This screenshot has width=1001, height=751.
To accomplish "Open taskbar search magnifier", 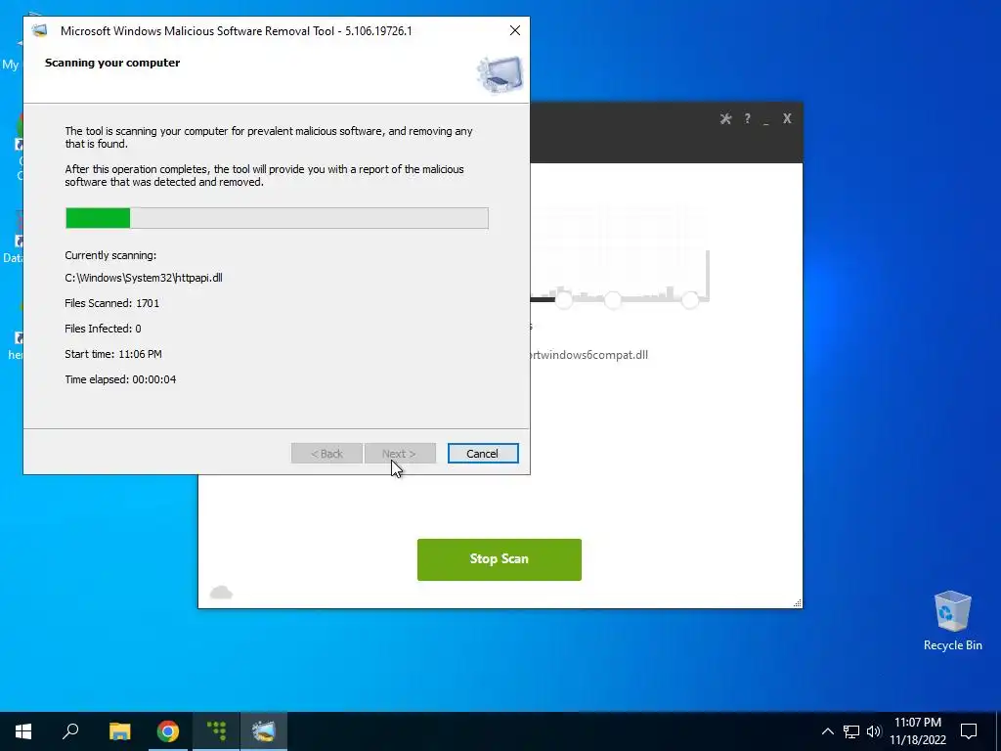I will 70,731.
